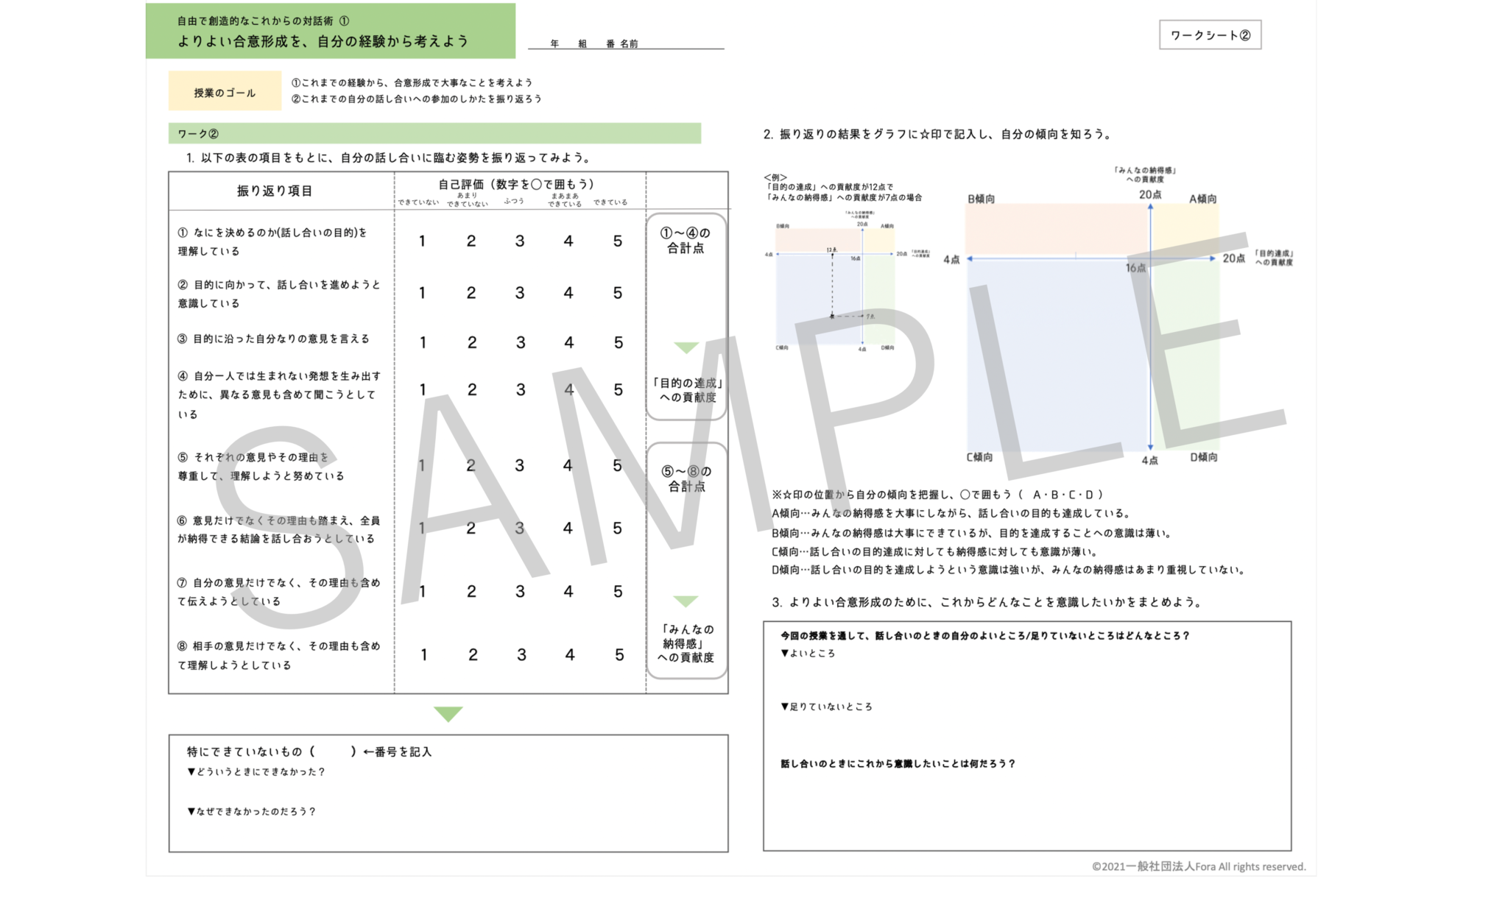1508x912 pixels.
Task: Click the yellow 授業のゴール box
Action: 225,92
